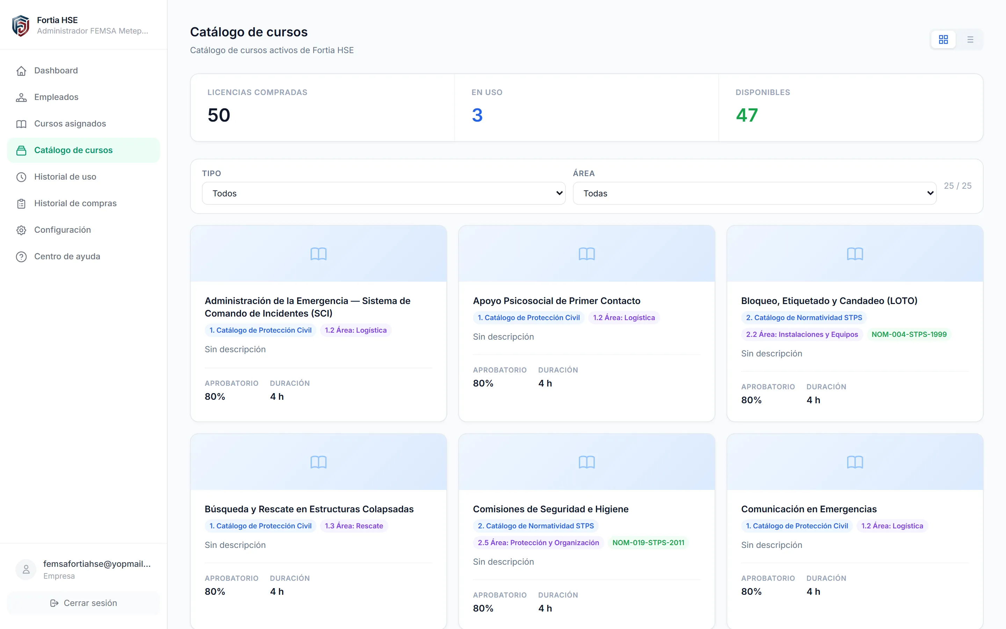Click book icon on Comunicación en Emergencias card
This screenshot has width=1006, height=629.
855,462
